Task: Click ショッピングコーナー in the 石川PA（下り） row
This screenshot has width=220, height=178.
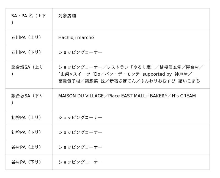Action: [80, 52]
